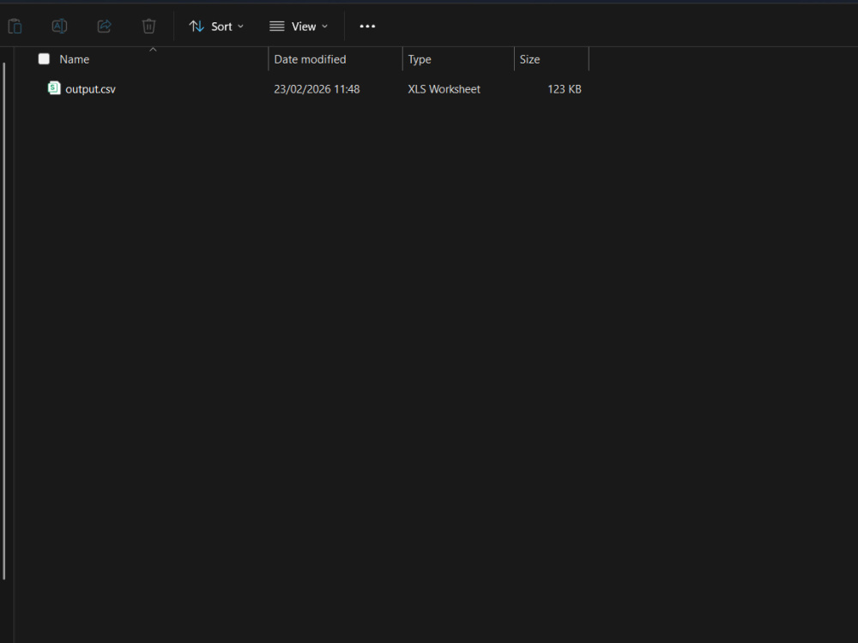Click the XLS Worksheet type cell
This screenshot has height=643, width=858.
tap(444, 89)
